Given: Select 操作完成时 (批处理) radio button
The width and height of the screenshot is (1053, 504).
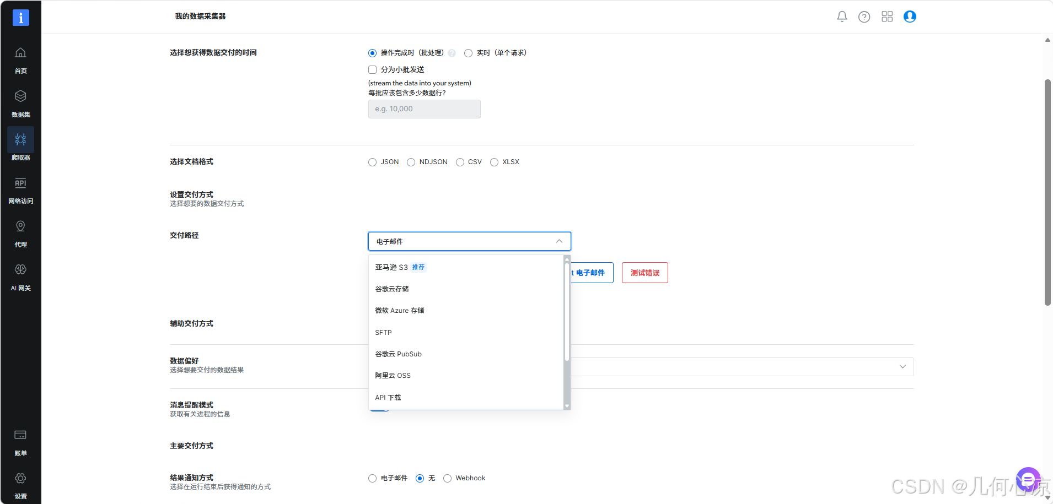Looking at the screenshot, I should pos(372,53).
